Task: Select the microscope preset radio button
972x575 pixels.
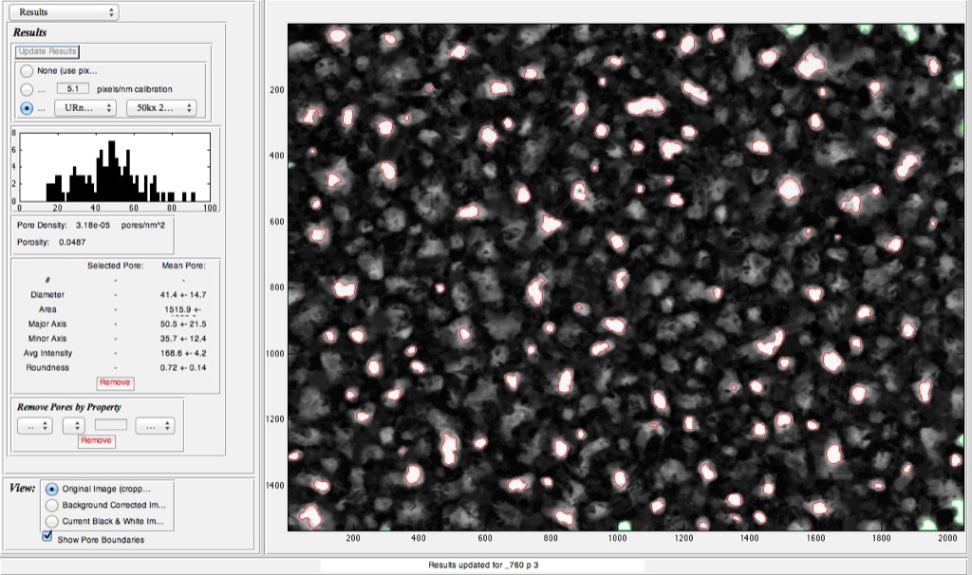Action: click(27, 108)
